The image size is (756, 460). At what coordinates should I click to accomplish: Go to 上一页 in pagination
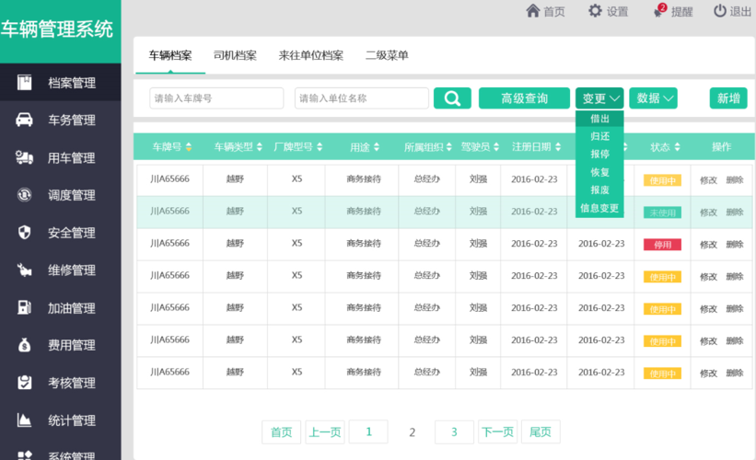(x=325, y=432)
